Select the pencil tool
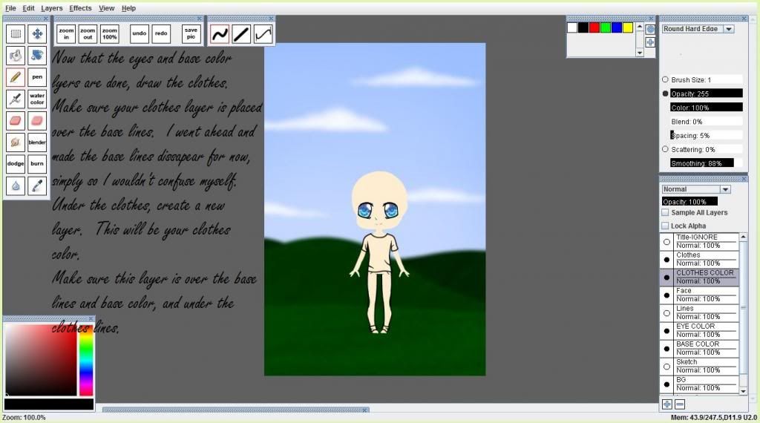Viewport: 760px width, 423px height. pos(15,76)
